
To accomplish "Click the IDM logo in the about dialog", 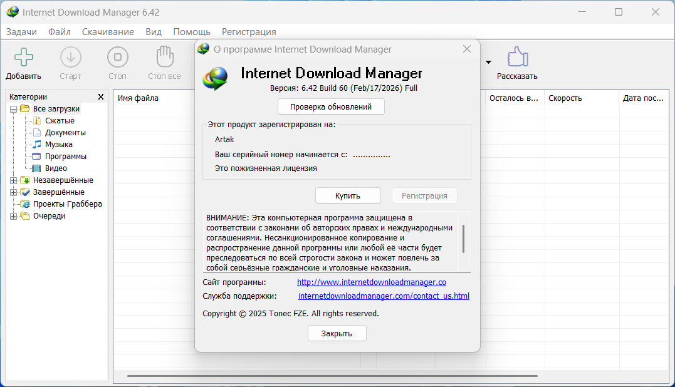I will 216,78.
